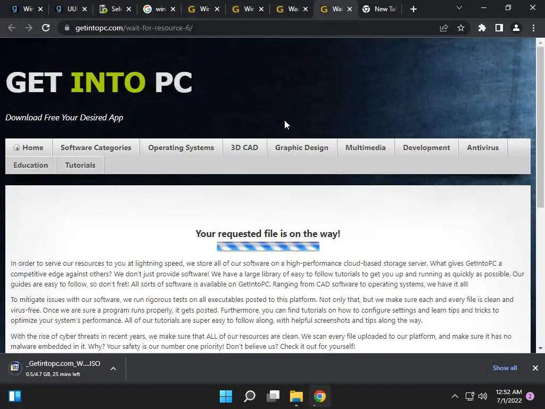Open the Development menu
The height and width of the screenshot is (409, 545).
click(426, 148)
